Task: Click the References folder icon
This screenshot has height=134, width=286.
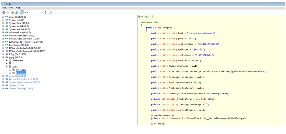Action: [10, 61]
